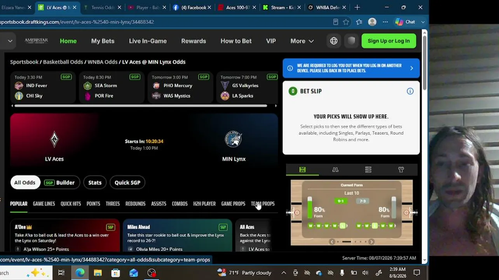Open Outlook from the taskbar
Image resolution: width=499 pixels, height=280 pixels.
[133, 273]
